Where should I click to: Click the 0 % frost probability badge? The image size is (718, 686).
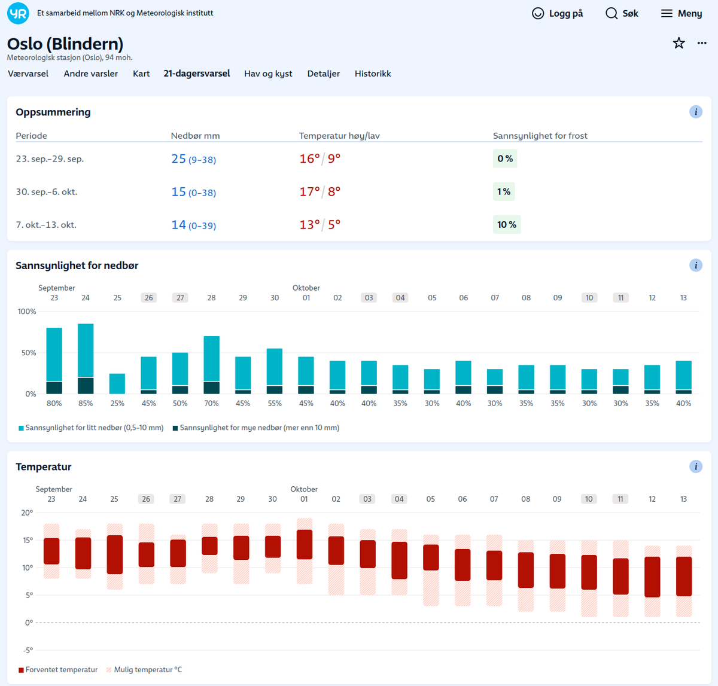(x=505, y=158)
